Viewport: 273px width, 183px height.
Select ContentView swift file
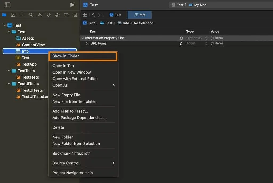click(x=30, y=45)
